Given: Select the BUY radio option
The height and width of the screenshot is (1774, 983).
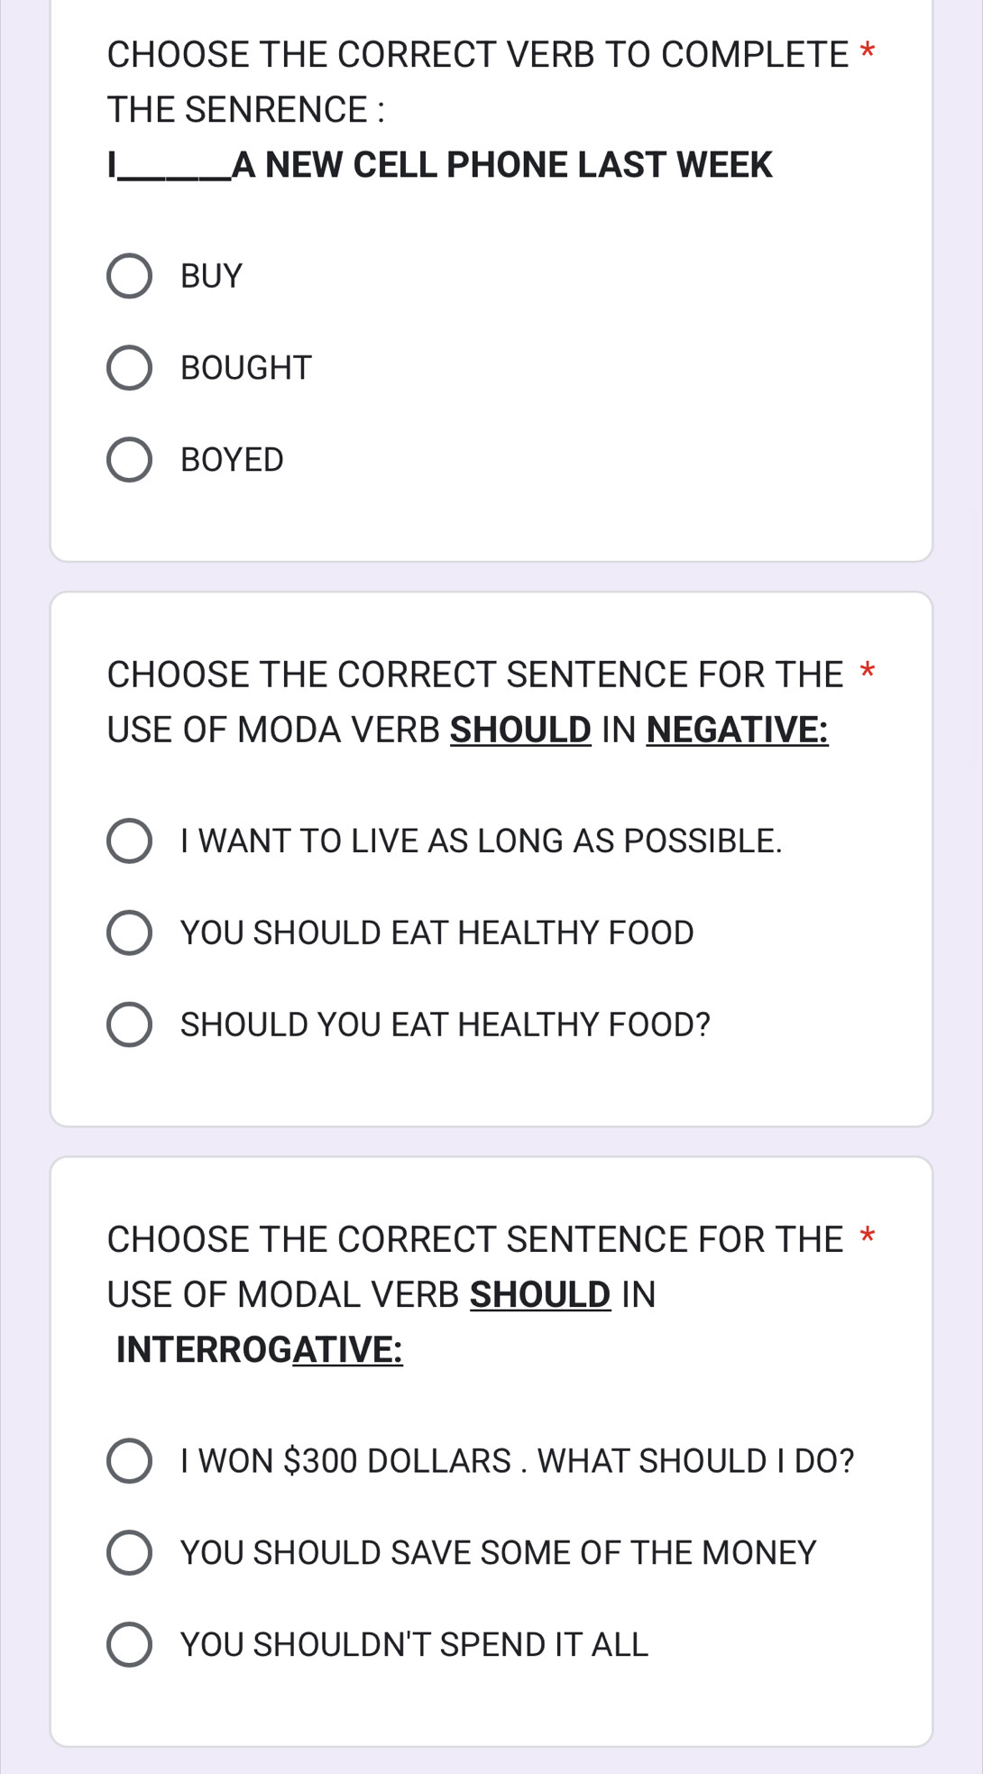Looking at the screenshot, I should pyautogui.click(x=129, y=276).
